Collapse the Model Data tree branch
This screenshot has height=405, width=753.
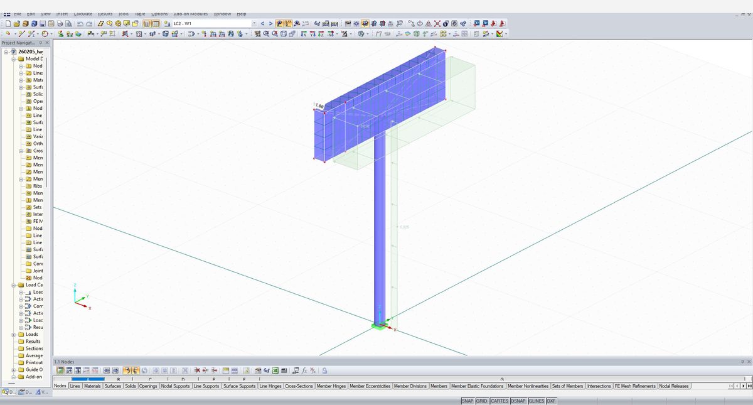click(x=13, y=59)
